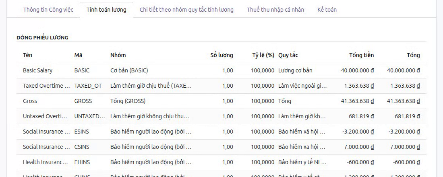The image size is (443, 177).
Task: Sort by the Số lượng column header
Action: pyautogui.click(x=222, y=56)
